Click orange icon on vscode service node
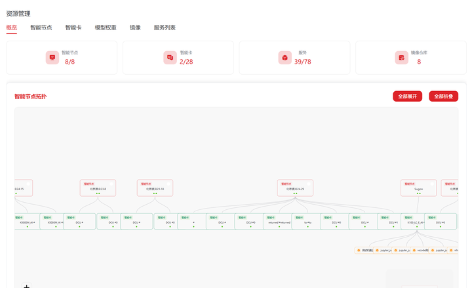The width and height of the screenshot is (472, 288). 414,251
